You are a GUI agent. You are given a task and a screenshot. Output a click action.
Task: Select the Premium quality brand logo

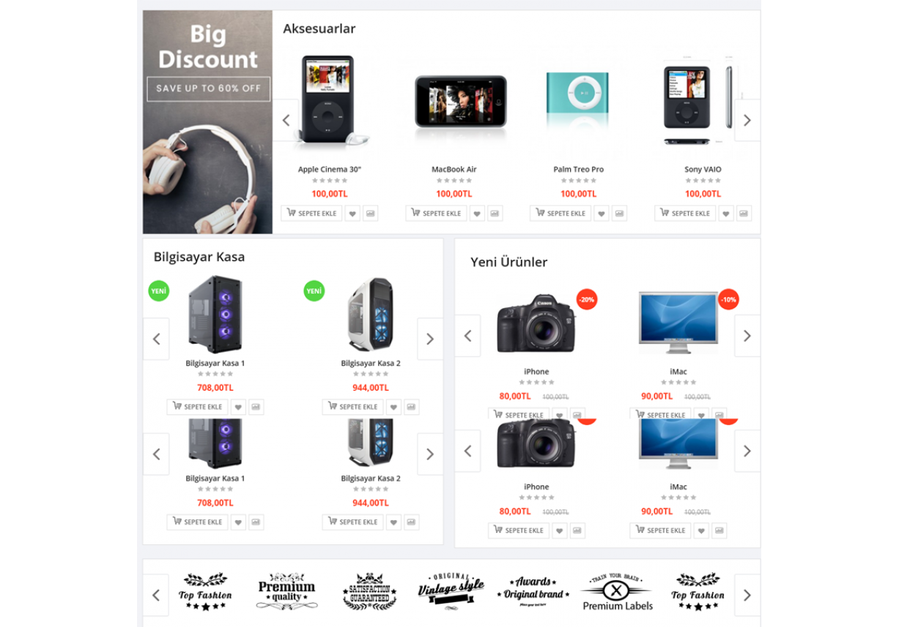(286, 591)
